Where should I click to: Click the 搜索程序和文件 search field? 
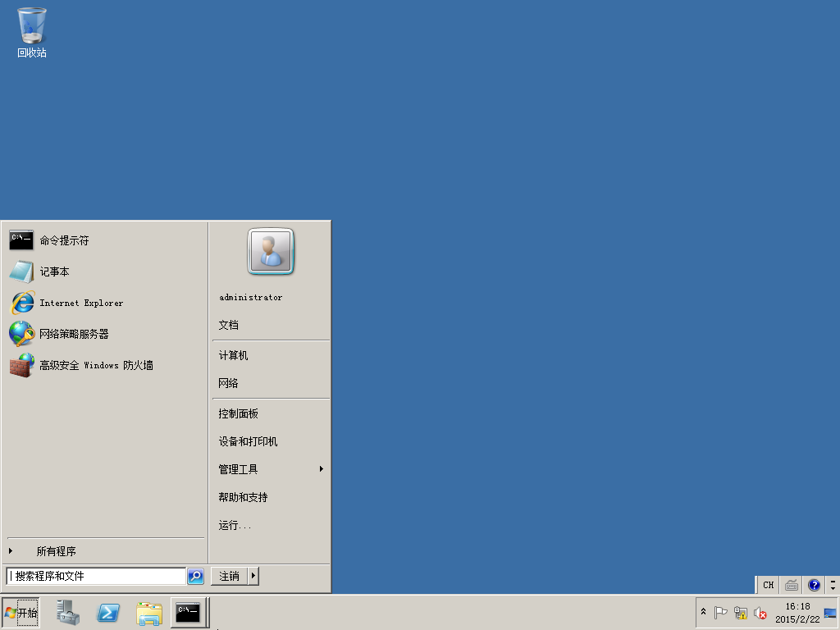click(96, 576)
